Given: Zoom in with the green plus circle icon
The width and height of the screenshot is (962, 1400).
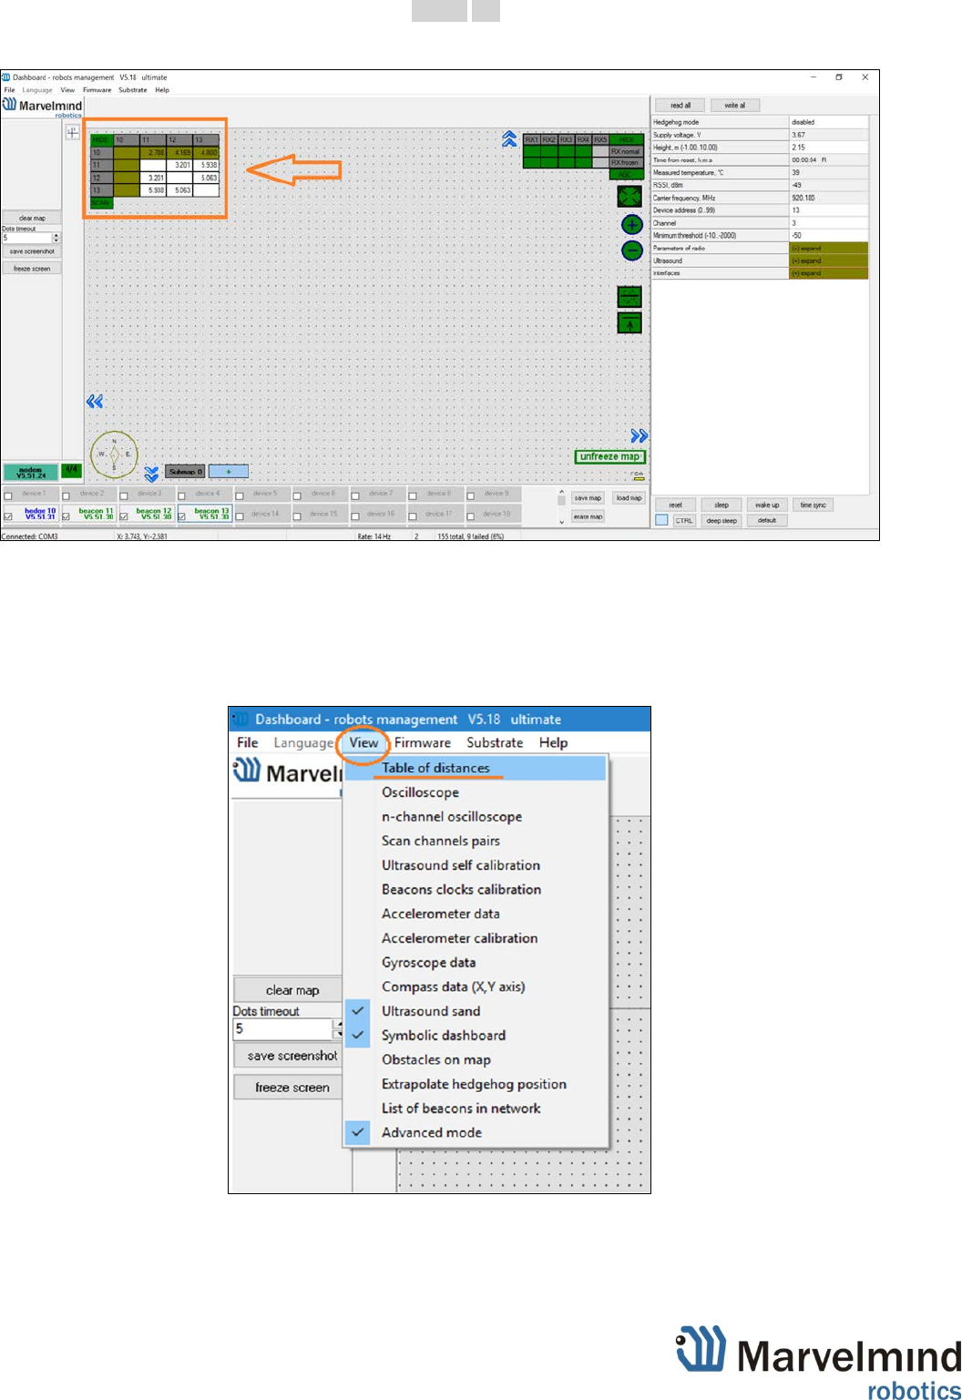Looking at the screenshot, I should (631, 225).
